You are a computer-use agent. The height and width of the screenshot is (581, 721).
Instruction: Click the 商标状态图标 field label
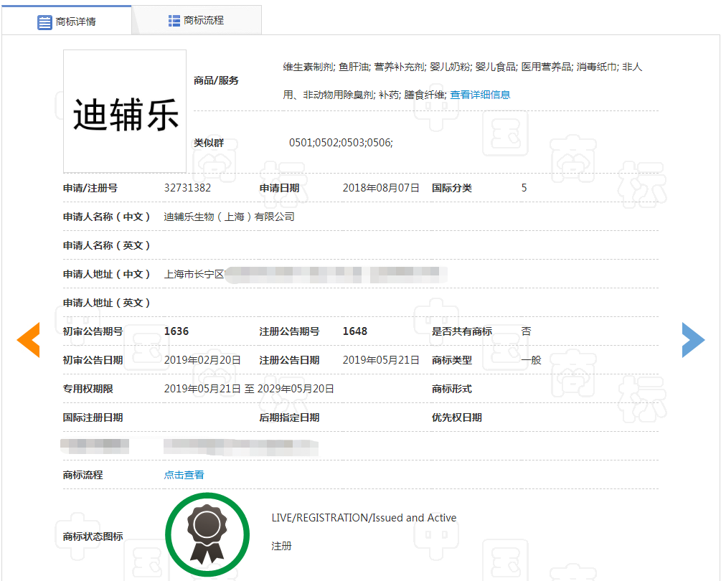(x=93, y=537)
